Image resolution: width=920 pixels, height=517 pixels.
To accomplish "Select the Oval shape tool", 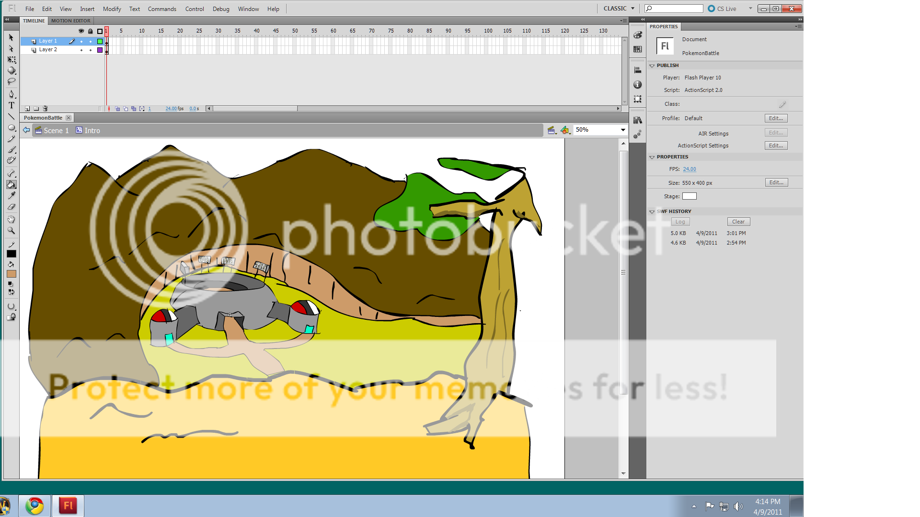I will pyautogui.click(x=11, y=128).
